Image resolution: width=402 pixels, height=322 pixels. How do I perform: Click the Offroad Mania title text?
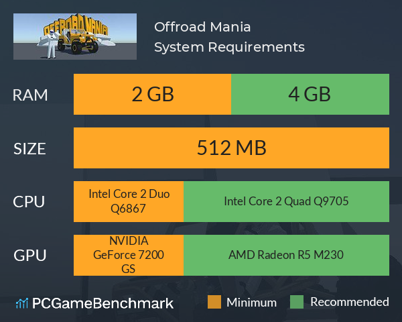[202, 27]
